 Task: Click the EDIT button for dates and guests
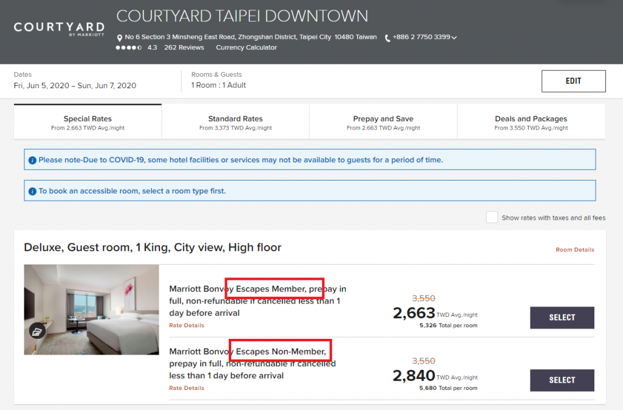click(x=573, y=81)
